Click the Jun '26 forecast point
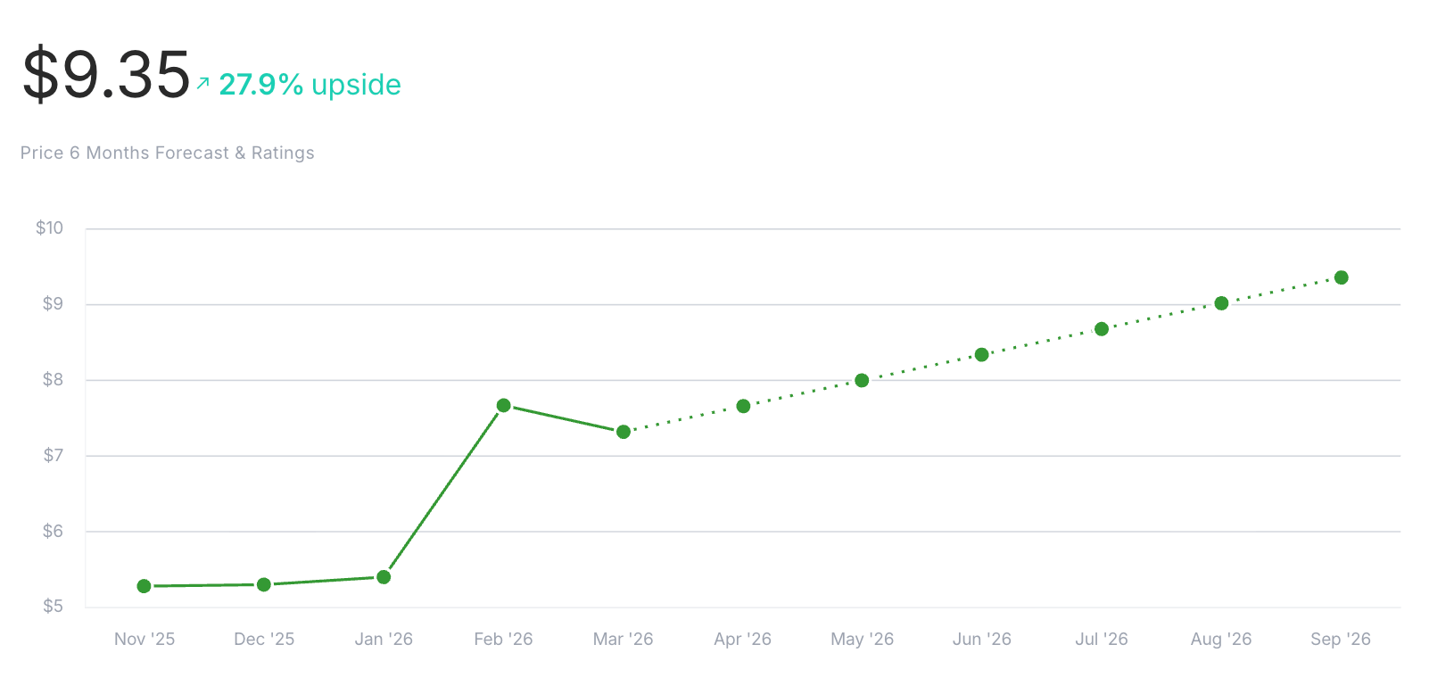This screenshot has width=1429, height=694. pos(982,354)
